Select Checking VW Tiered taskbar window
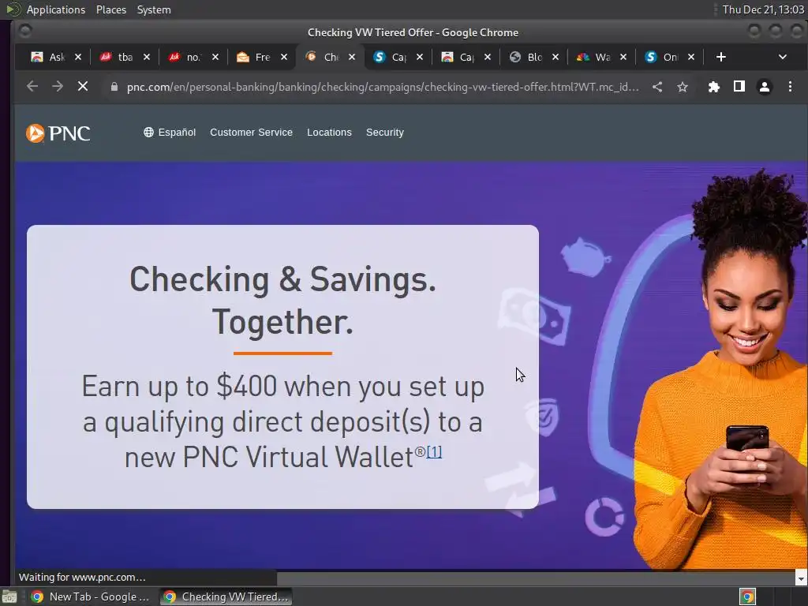 [226, 597]
